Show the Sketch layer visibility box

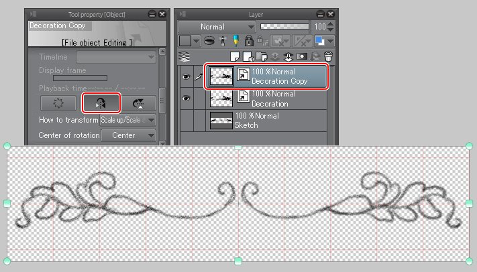tap(187, 121)
